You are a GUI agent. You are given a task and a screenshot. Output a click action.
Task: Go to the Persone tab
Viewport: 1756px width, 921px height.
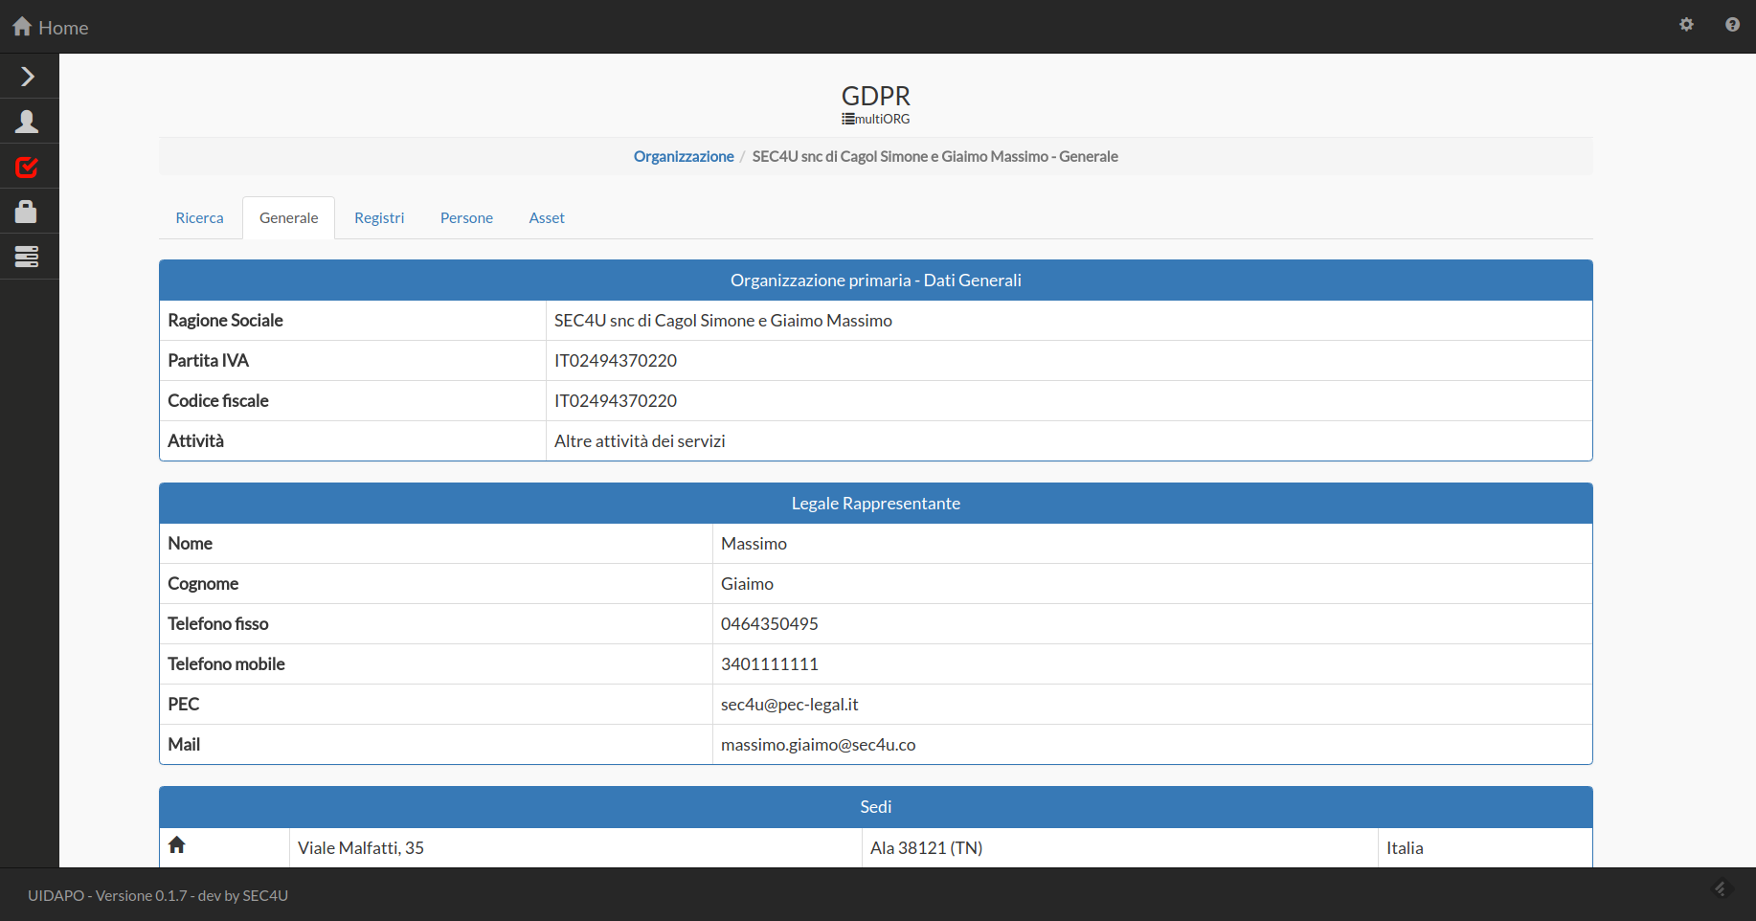pyautogui.click(x=466, y=218)
